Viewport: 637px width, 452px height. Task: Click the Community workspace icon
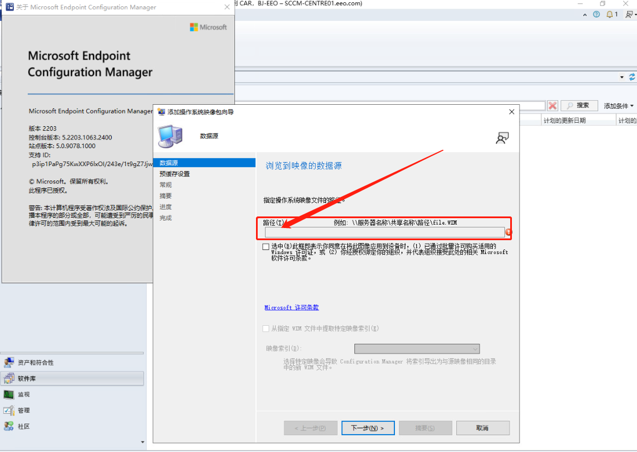tap(9, 426)
